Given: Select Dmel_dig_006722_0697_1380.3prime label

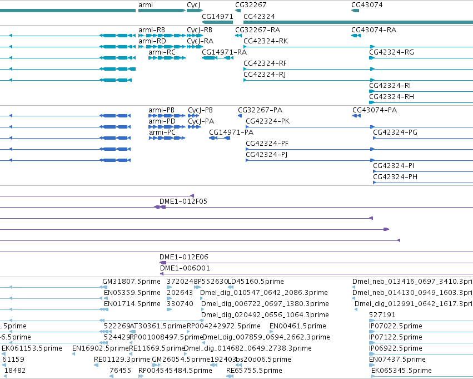Looking at the screenshot, I should pos(265,304).
